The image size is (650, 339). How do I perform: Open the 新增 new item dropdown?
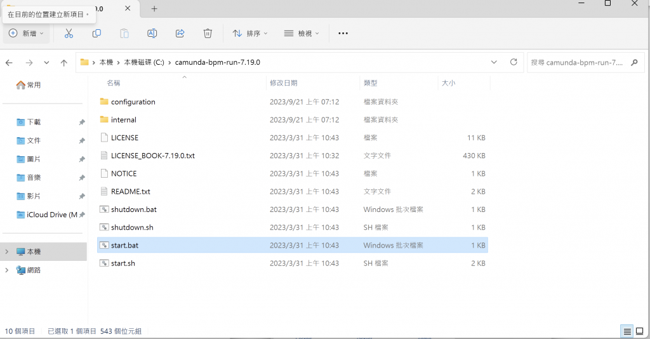(x=26, y=33)
